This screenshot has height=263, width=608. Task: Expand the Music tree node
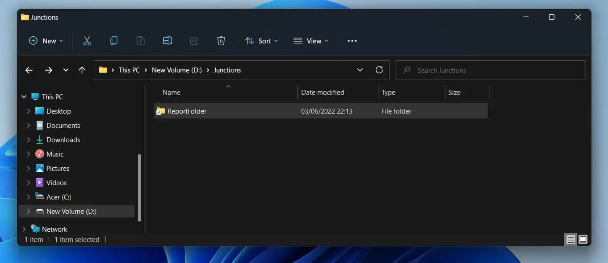click(29, 154)
